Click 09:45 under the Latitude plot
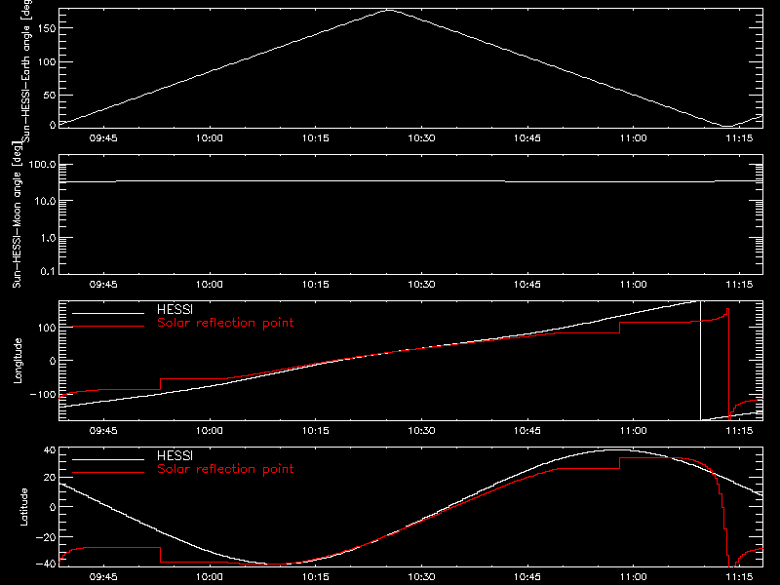This screenshot has width=780, height=585. [103, 577]
